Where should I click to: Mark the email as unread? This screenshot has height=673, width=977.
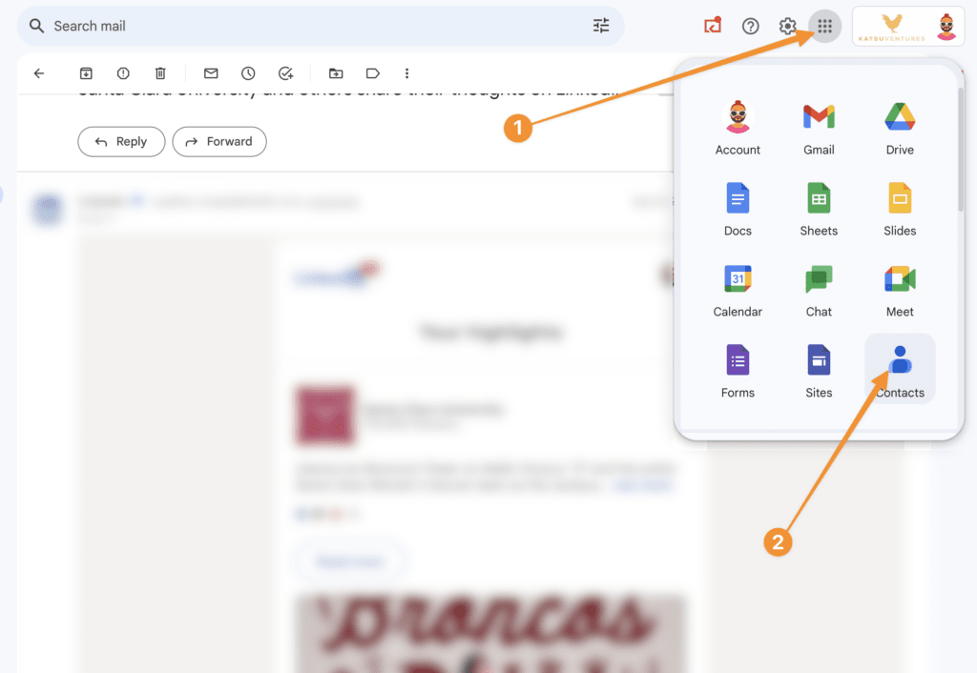point(211,73)
